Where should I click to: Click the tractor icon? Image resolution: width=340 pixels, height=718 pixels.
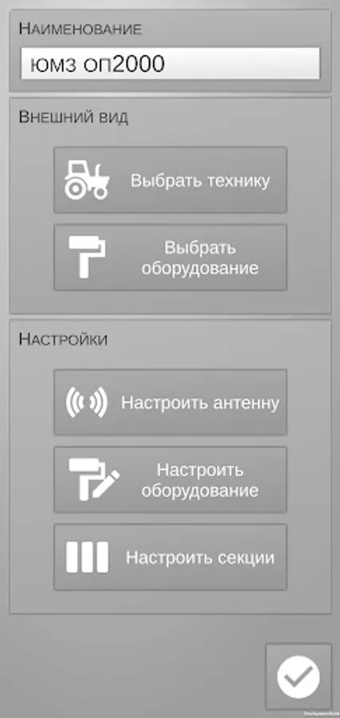point(87,180)
